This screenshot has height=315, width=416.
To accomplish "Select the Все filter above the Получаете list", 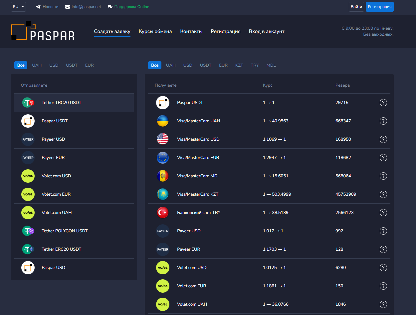I will [155, 65].
